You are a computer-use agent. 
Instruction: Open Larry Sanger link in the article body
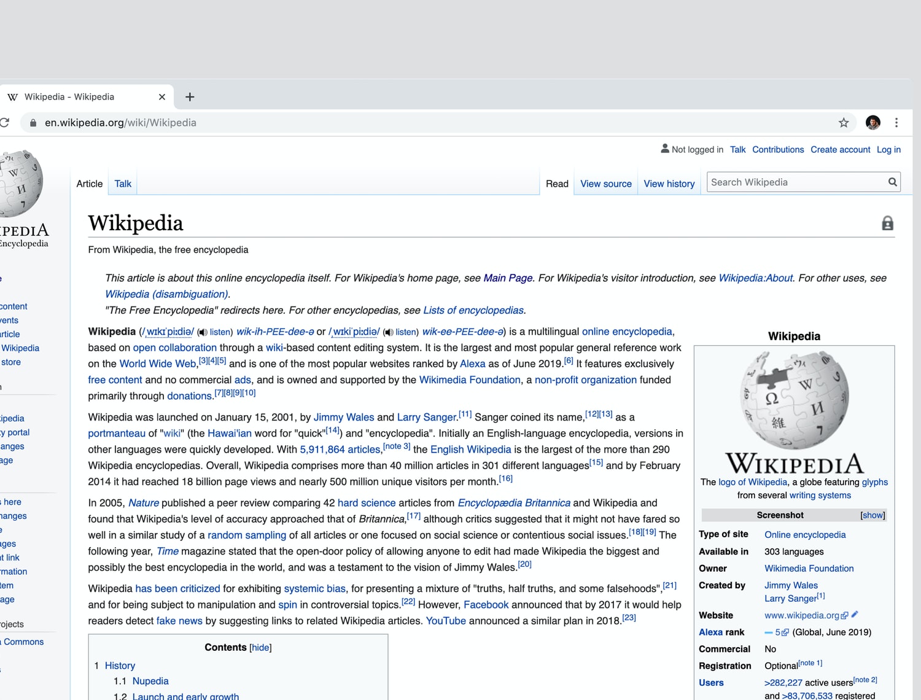[427, 418]
